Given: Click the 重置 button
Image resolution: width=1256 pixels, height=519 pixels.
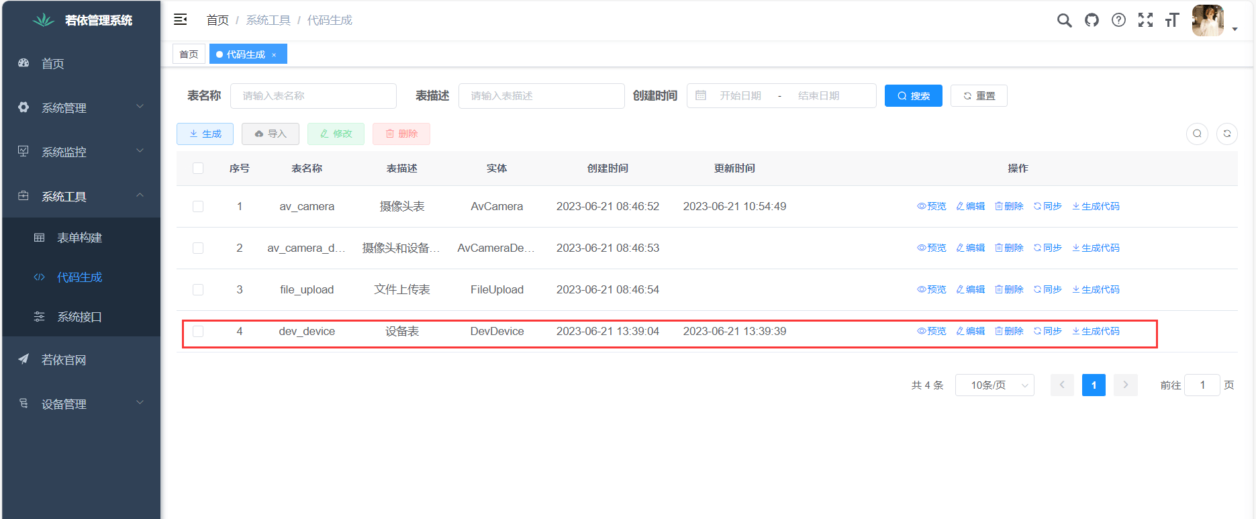Looking at the screenshot, I should pos(979,95).
